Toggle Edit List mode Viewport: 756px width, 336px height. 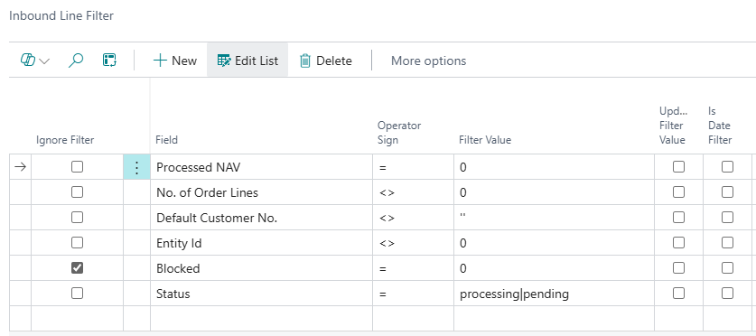click(247, 61)
